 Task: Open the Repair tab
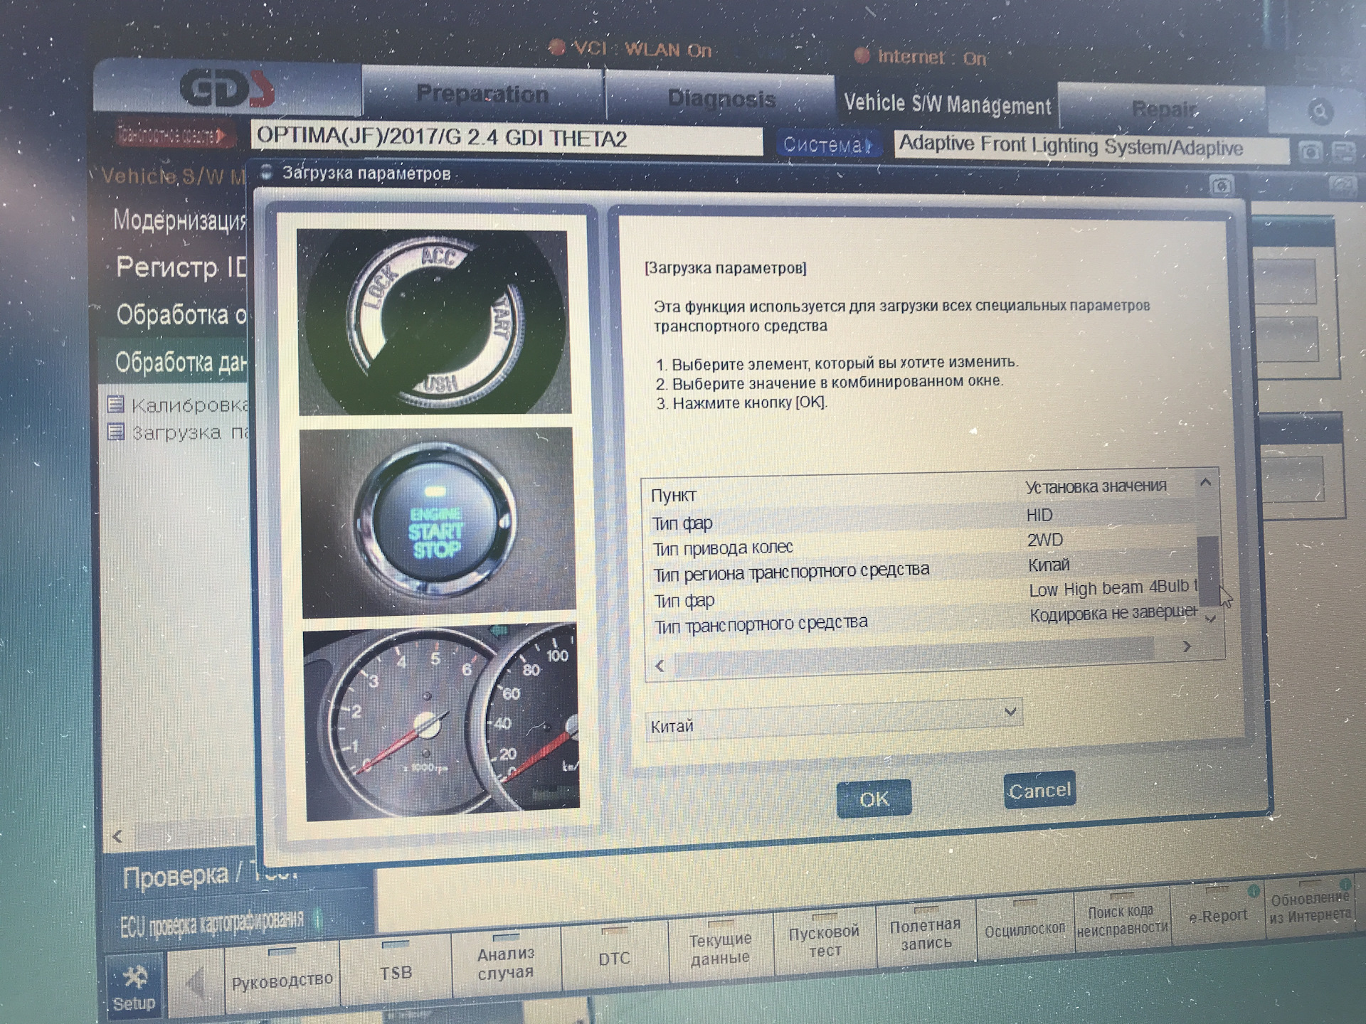pos(1164,110)
